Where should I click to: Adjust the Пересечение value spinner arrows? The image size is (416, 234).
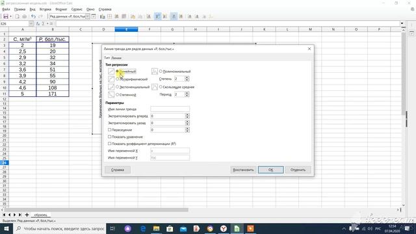tap(187, 130)
